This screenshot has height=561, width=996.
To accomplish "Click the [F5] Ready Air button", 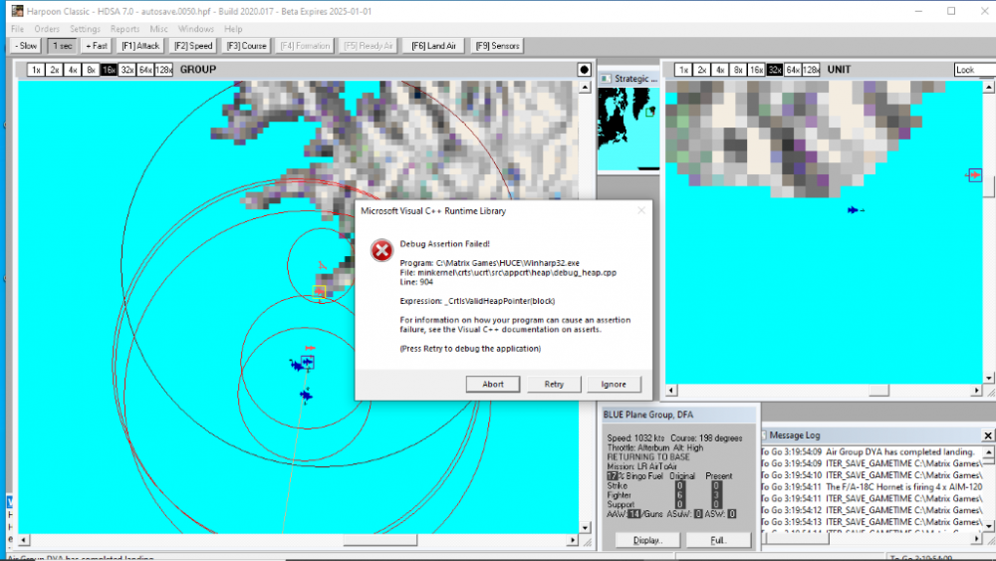I will click(369, 46).
